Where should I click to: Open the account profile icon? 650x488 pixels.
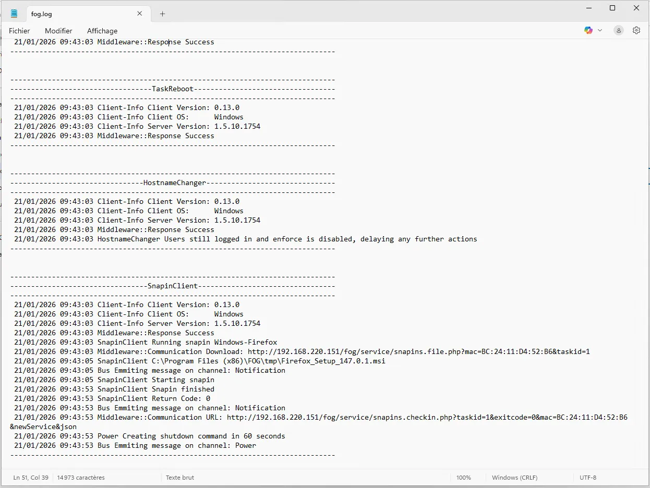click(x=619, y=31)
